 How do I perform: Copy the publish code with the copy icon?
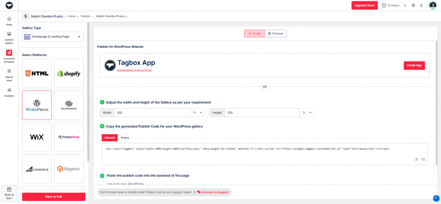click(416, 159)
